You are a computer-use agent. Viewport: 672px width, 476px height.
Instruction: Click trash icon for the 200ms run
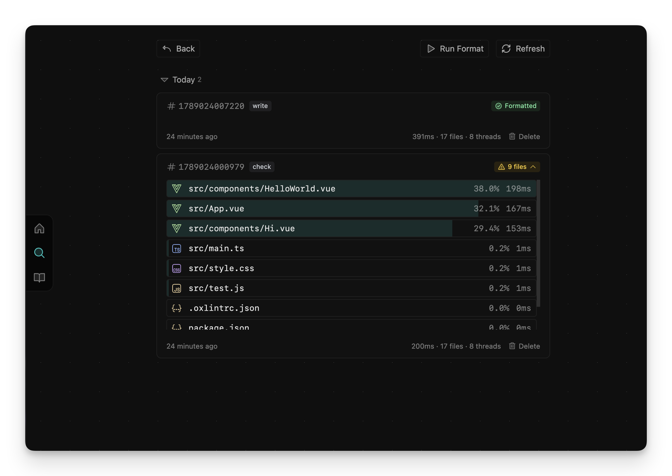click(512, 346)
